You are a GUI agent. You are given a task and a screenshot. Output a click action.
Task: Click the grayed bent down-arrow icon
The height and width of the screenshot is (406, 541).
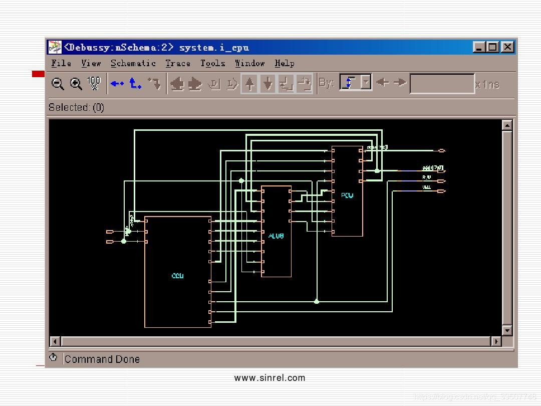coord(154,84)
